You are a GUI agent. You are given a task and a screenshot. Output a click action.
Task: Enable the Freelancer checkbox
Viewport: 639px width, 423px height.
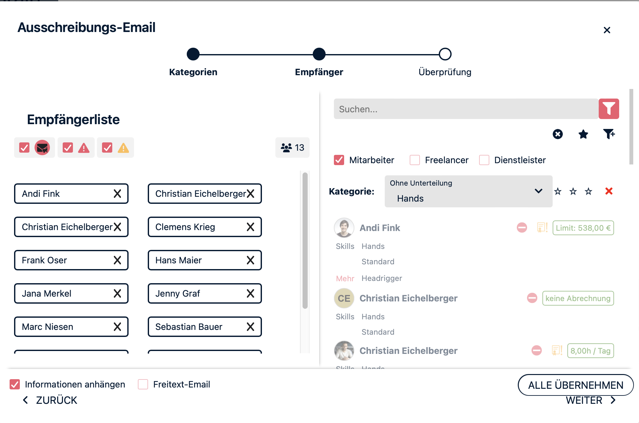point(415,160)
